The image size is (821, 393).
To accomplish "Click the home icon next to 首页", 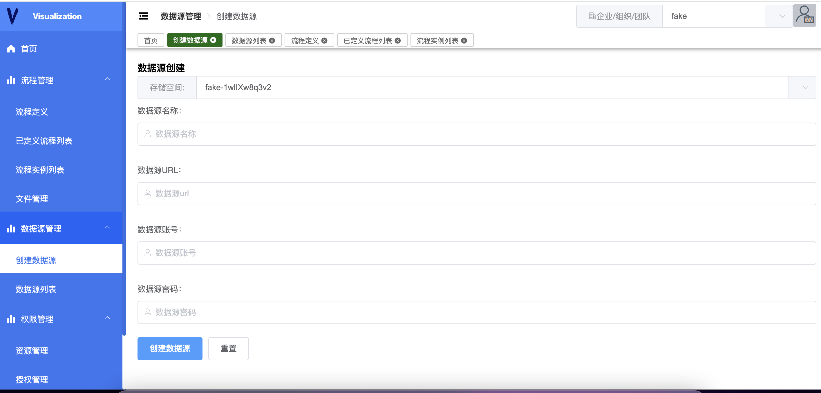I will [11, 48].
